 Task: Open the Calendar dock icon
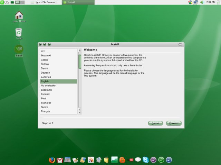tap(68, 160)
